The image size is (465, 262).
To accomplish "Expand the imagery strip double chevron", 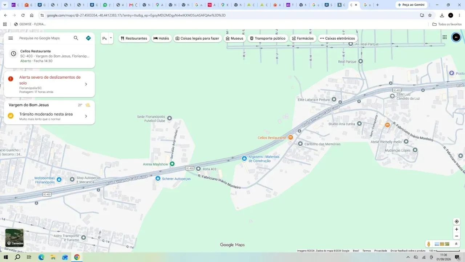I will (456, 244).
